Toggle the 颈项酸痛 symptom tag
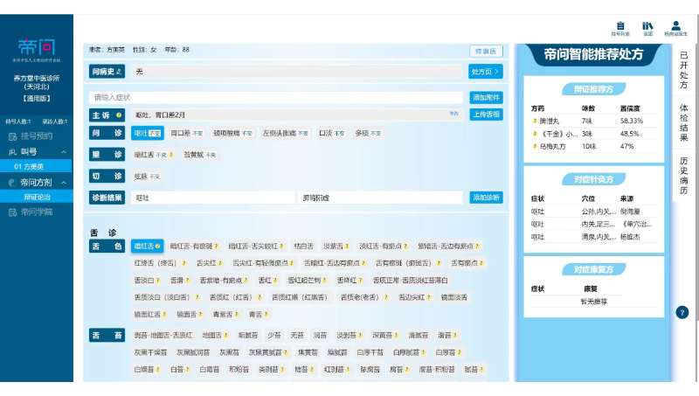This screenshot has height=396, width=699. pyautogui.click(x=232, y=133)
